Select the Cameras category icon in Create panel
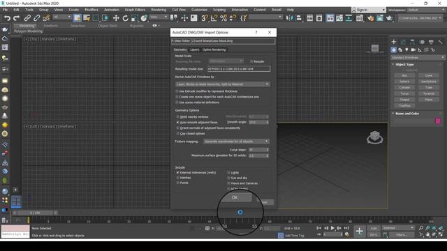Viewport: 447px width, 251px height. point(413,50)
